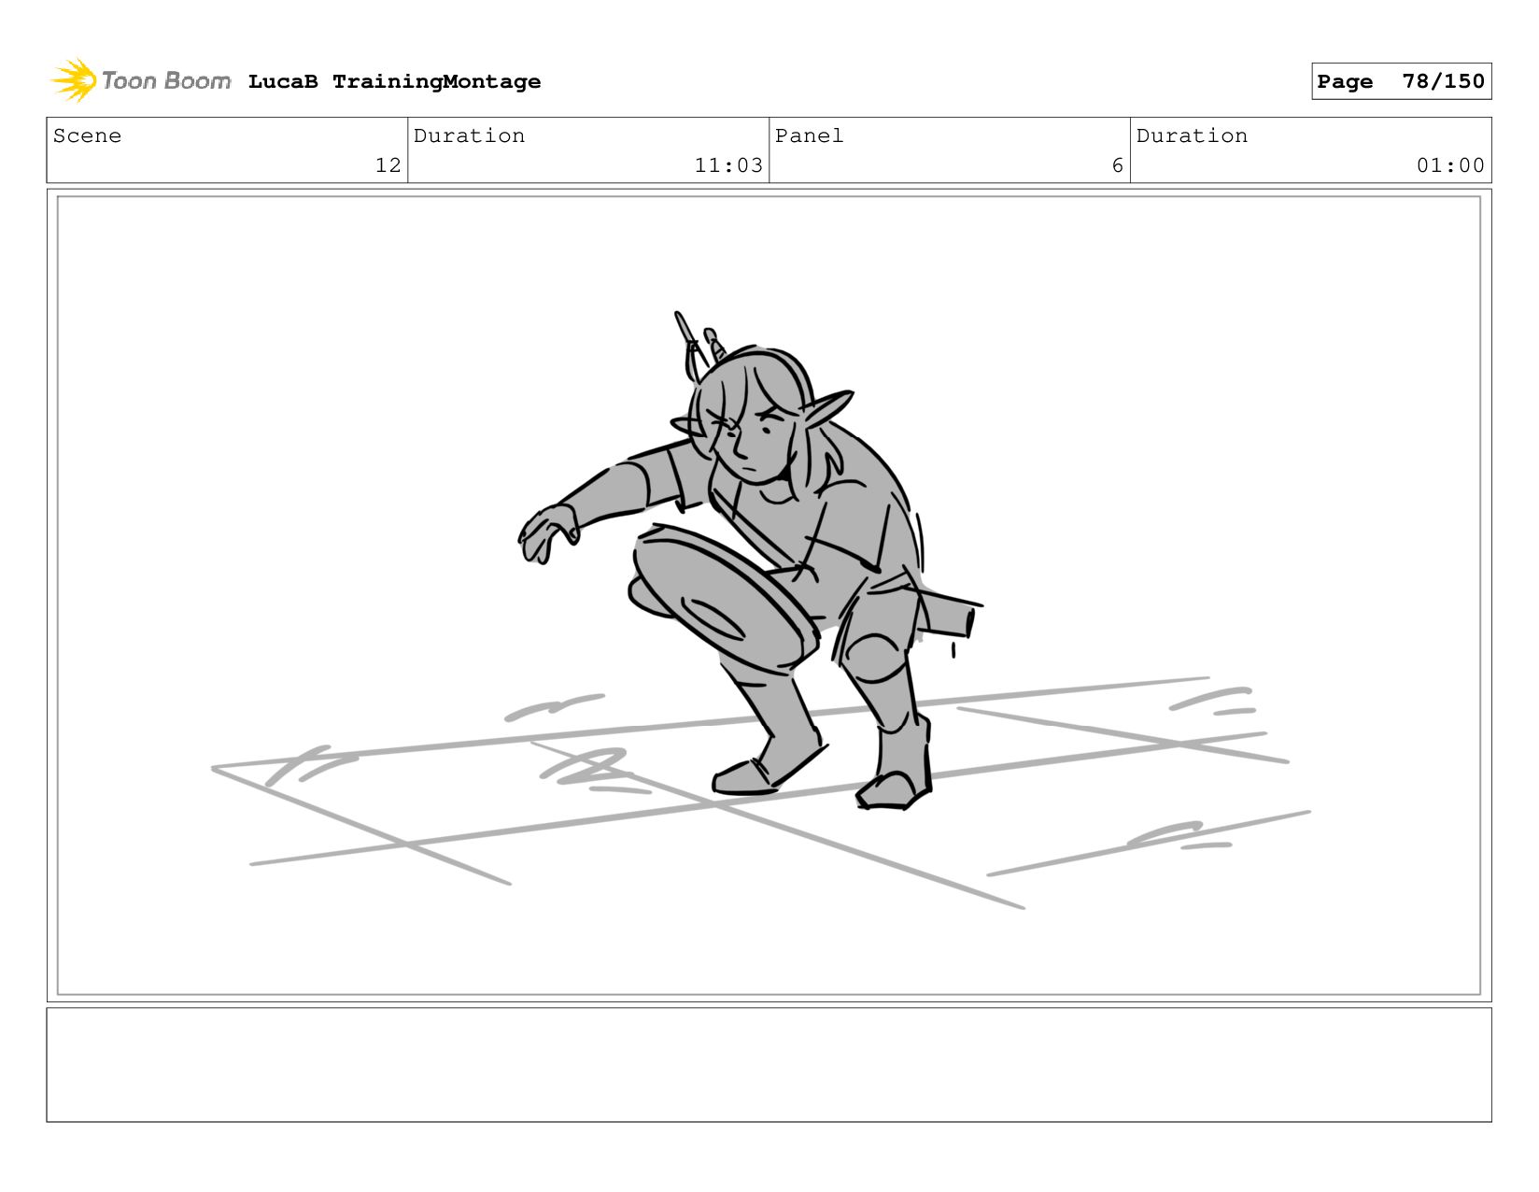The height and width of the screenshot is (1192, 1539).
Task: Select the 'LucaB TrainingMontage' title text
Action: point(394,81)
